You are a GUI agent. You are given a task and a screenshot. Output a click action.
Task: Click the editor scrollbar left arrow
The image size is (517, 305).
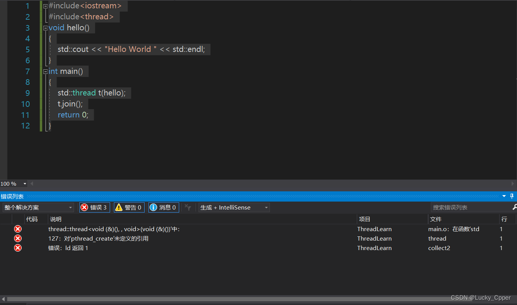[32, 184]
